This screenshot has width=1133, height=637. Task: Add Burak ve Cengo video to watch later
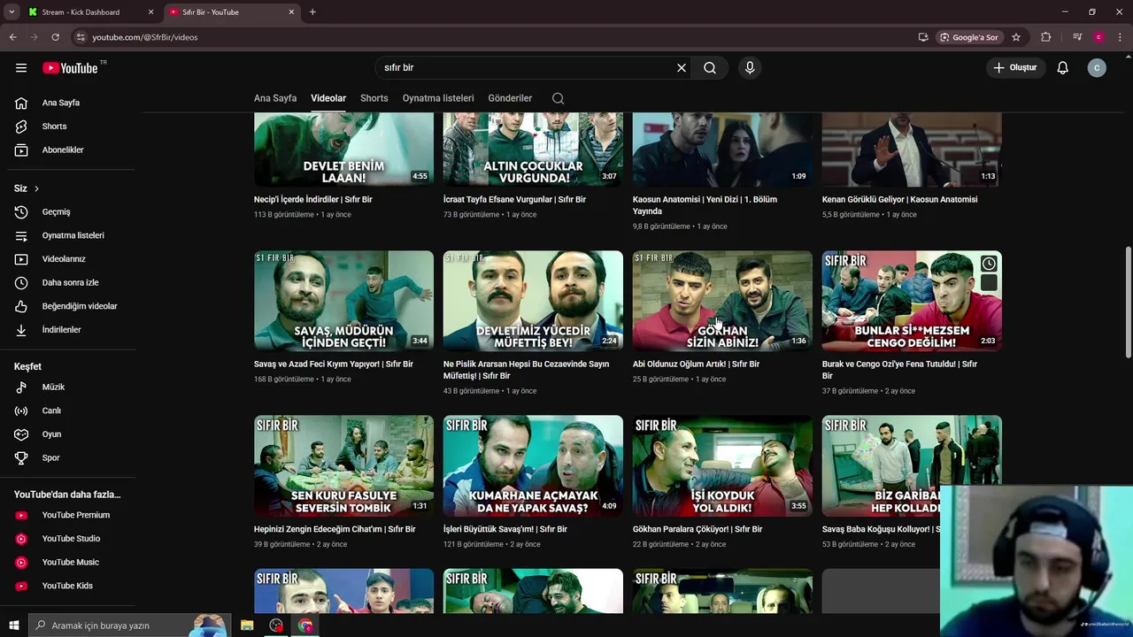click(x=989, y=264)
